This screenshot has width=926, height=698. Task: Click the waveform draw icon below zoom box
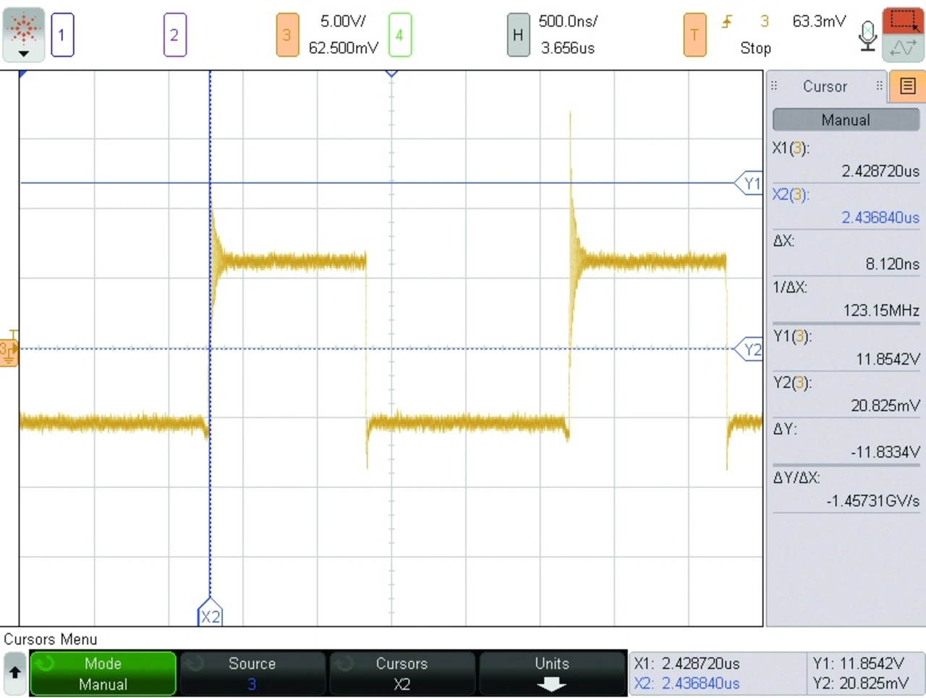coord(903,49)
